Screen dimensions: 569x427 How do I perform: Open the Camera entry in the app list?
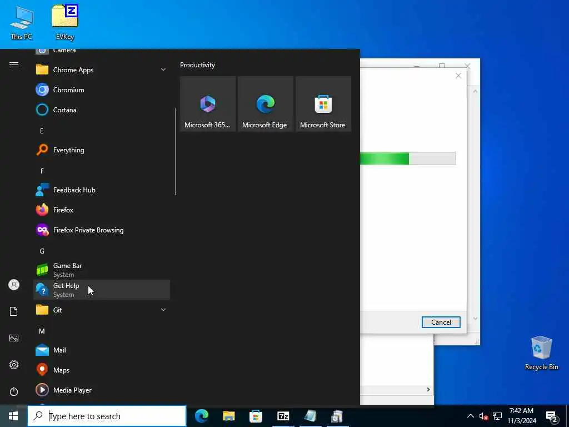[x=102, y=52]
